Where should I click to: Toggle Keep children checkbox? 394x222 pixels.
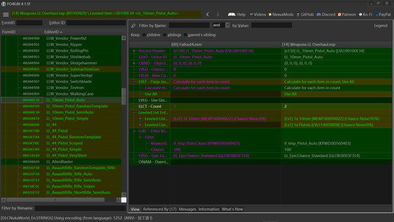144,35
